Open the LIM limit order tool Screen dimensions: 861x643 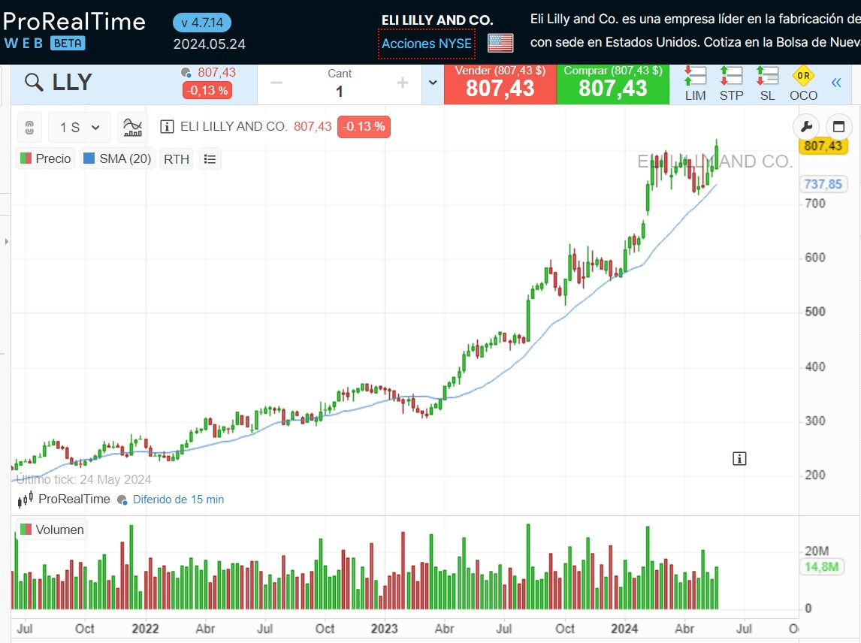click(695, 83)
